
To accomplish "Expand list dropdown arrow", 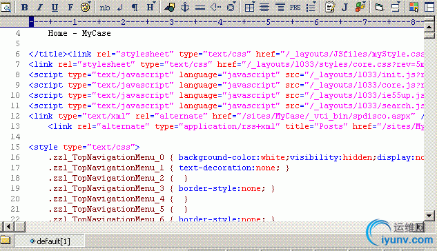I will (x=315, y=3).
